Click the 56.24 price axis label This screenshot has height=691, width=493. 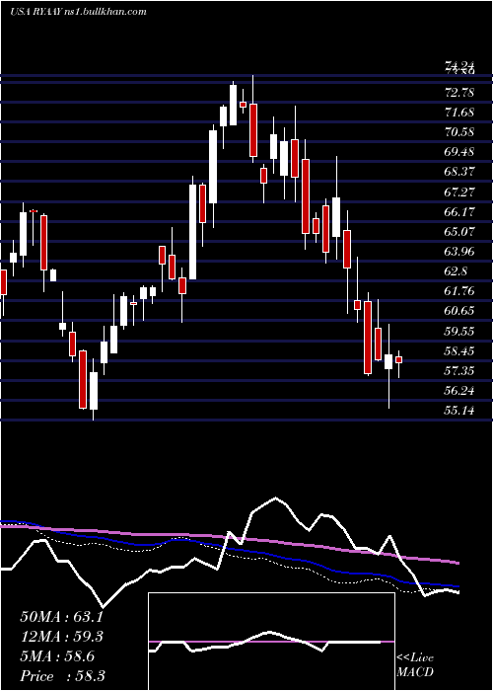coord(460,391)
